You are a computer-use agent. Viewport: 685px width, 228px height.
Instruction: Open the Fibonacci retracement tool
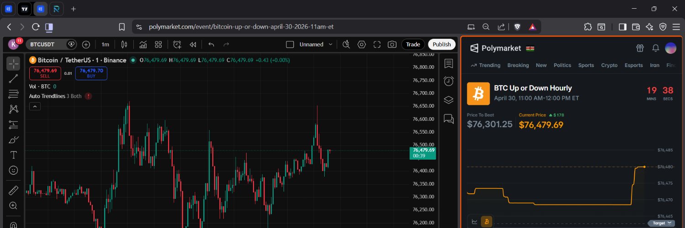(13, 94)
